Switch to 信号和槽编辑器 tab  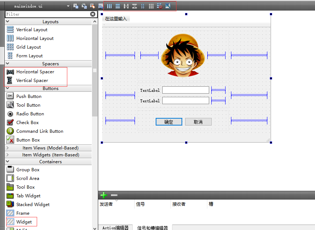(x=152, y=227)
